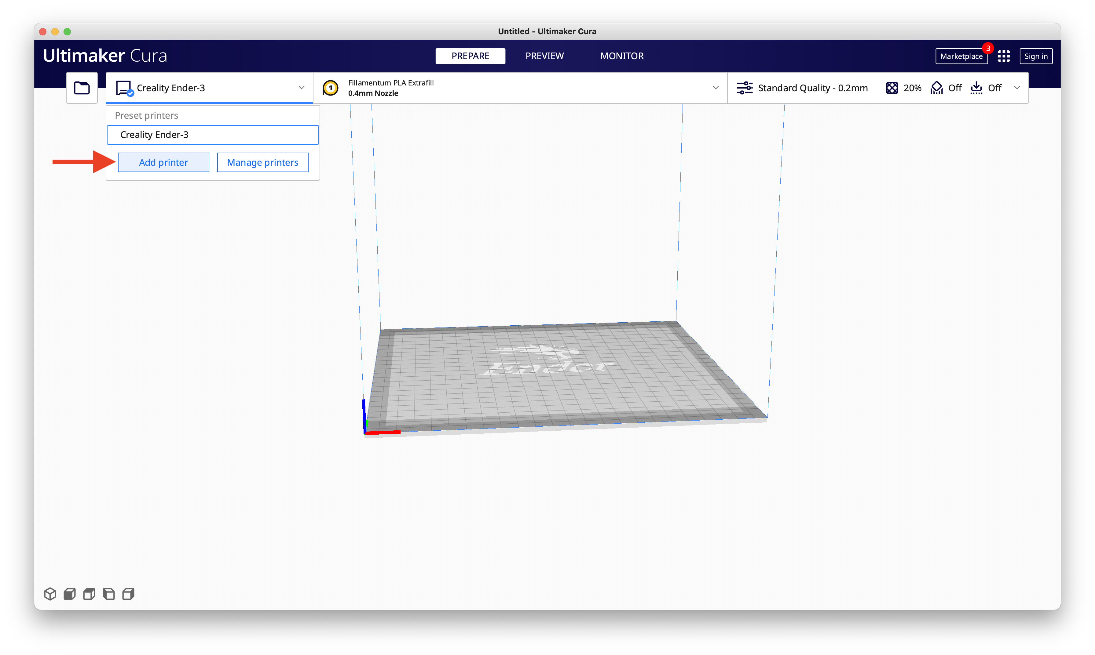
Task: Open the material and nozzle dropdown
Action: click(716, 87)
